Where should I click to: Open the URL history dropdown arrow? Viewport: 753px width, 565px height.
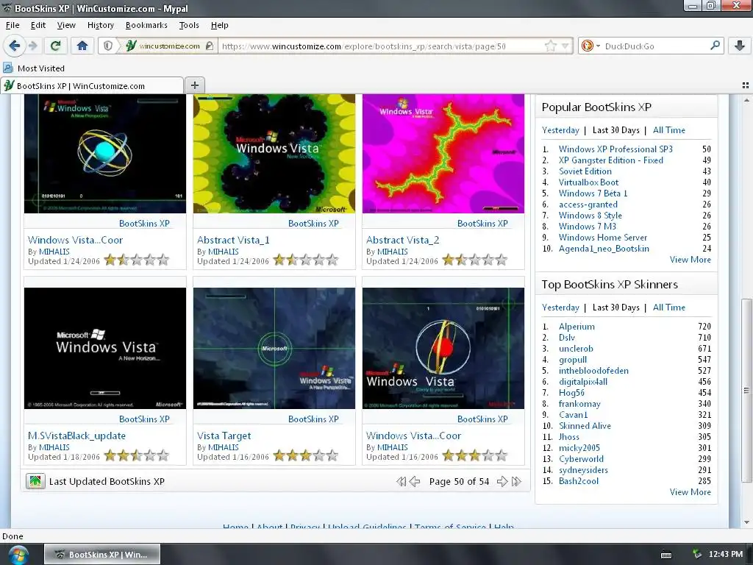click(565, 46)
